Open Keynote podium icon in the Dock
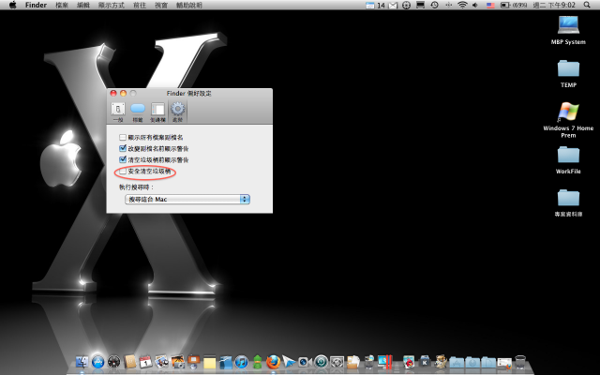 pyautogui.click(x=194, y=362)
